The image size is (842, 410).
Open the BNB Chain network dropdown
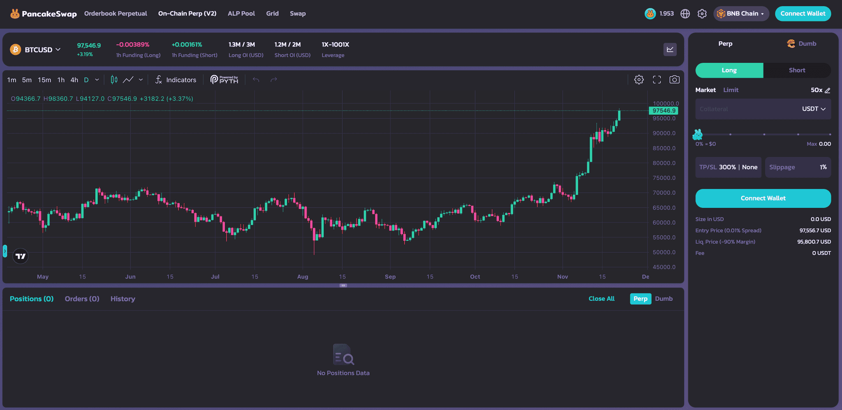[x=741, y=14]
